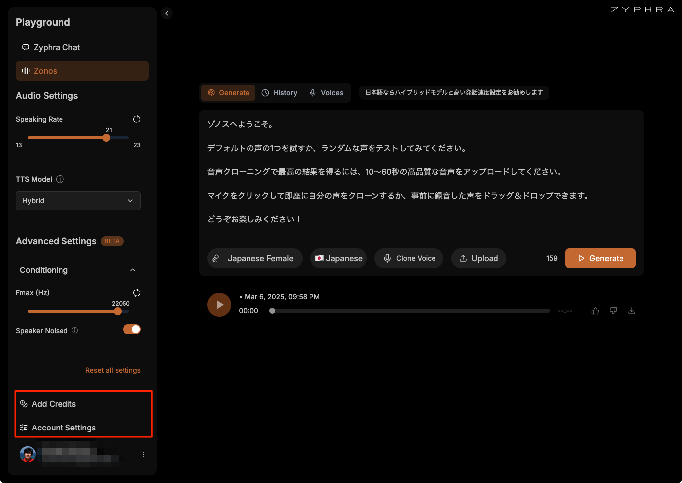Show Speaker Noised info tooltip
The width and height of the screenshot is (682, 483).
(75, 330)
